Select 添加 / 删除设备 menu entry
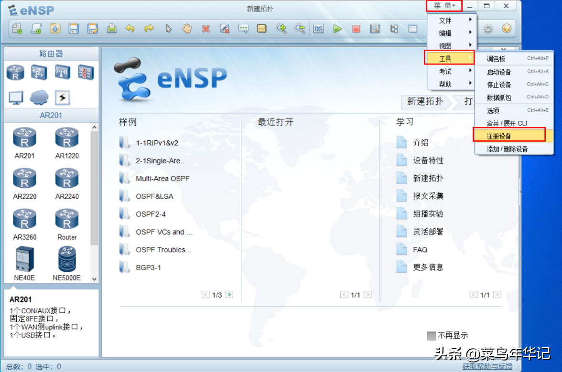 (x=514, y=149)
